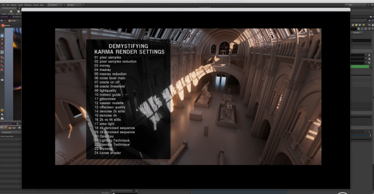
Task: Click the yellow sticky note icon
Action: click(x=357, y=25)
